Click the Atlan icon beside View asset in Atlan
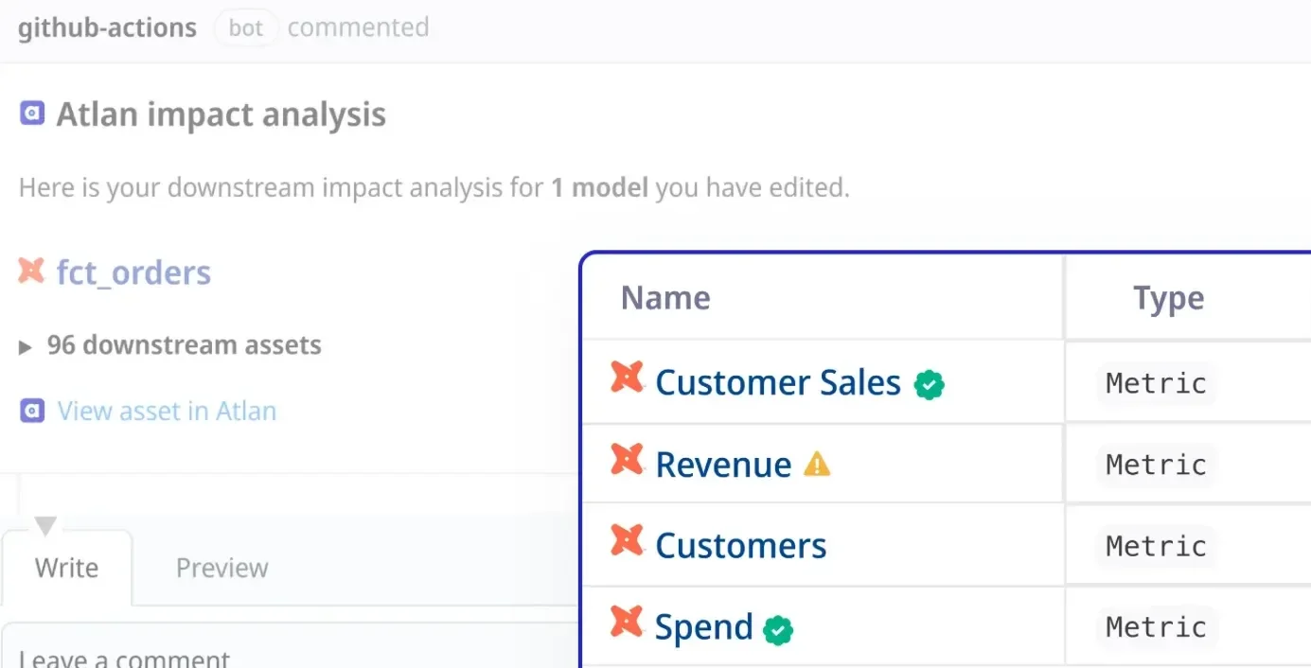This screenshot has height=668, width=1311. 31,410
